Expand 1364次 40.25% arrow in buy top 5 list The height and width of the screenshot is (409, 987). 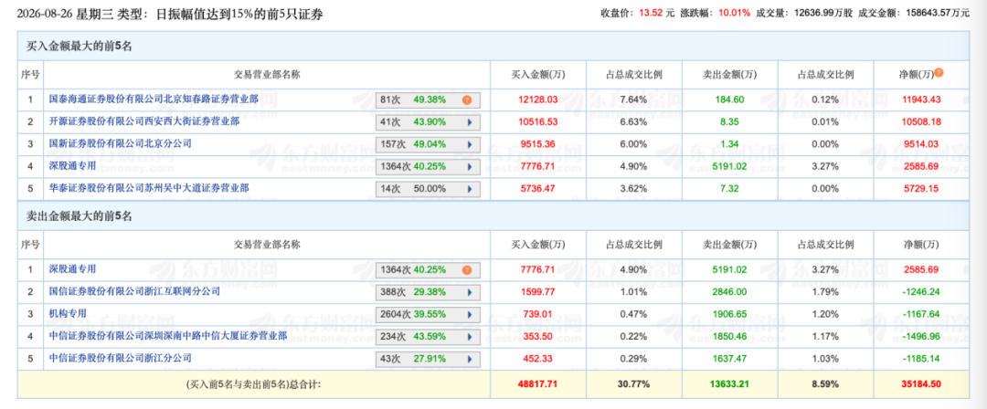click(x=469, y=167)
